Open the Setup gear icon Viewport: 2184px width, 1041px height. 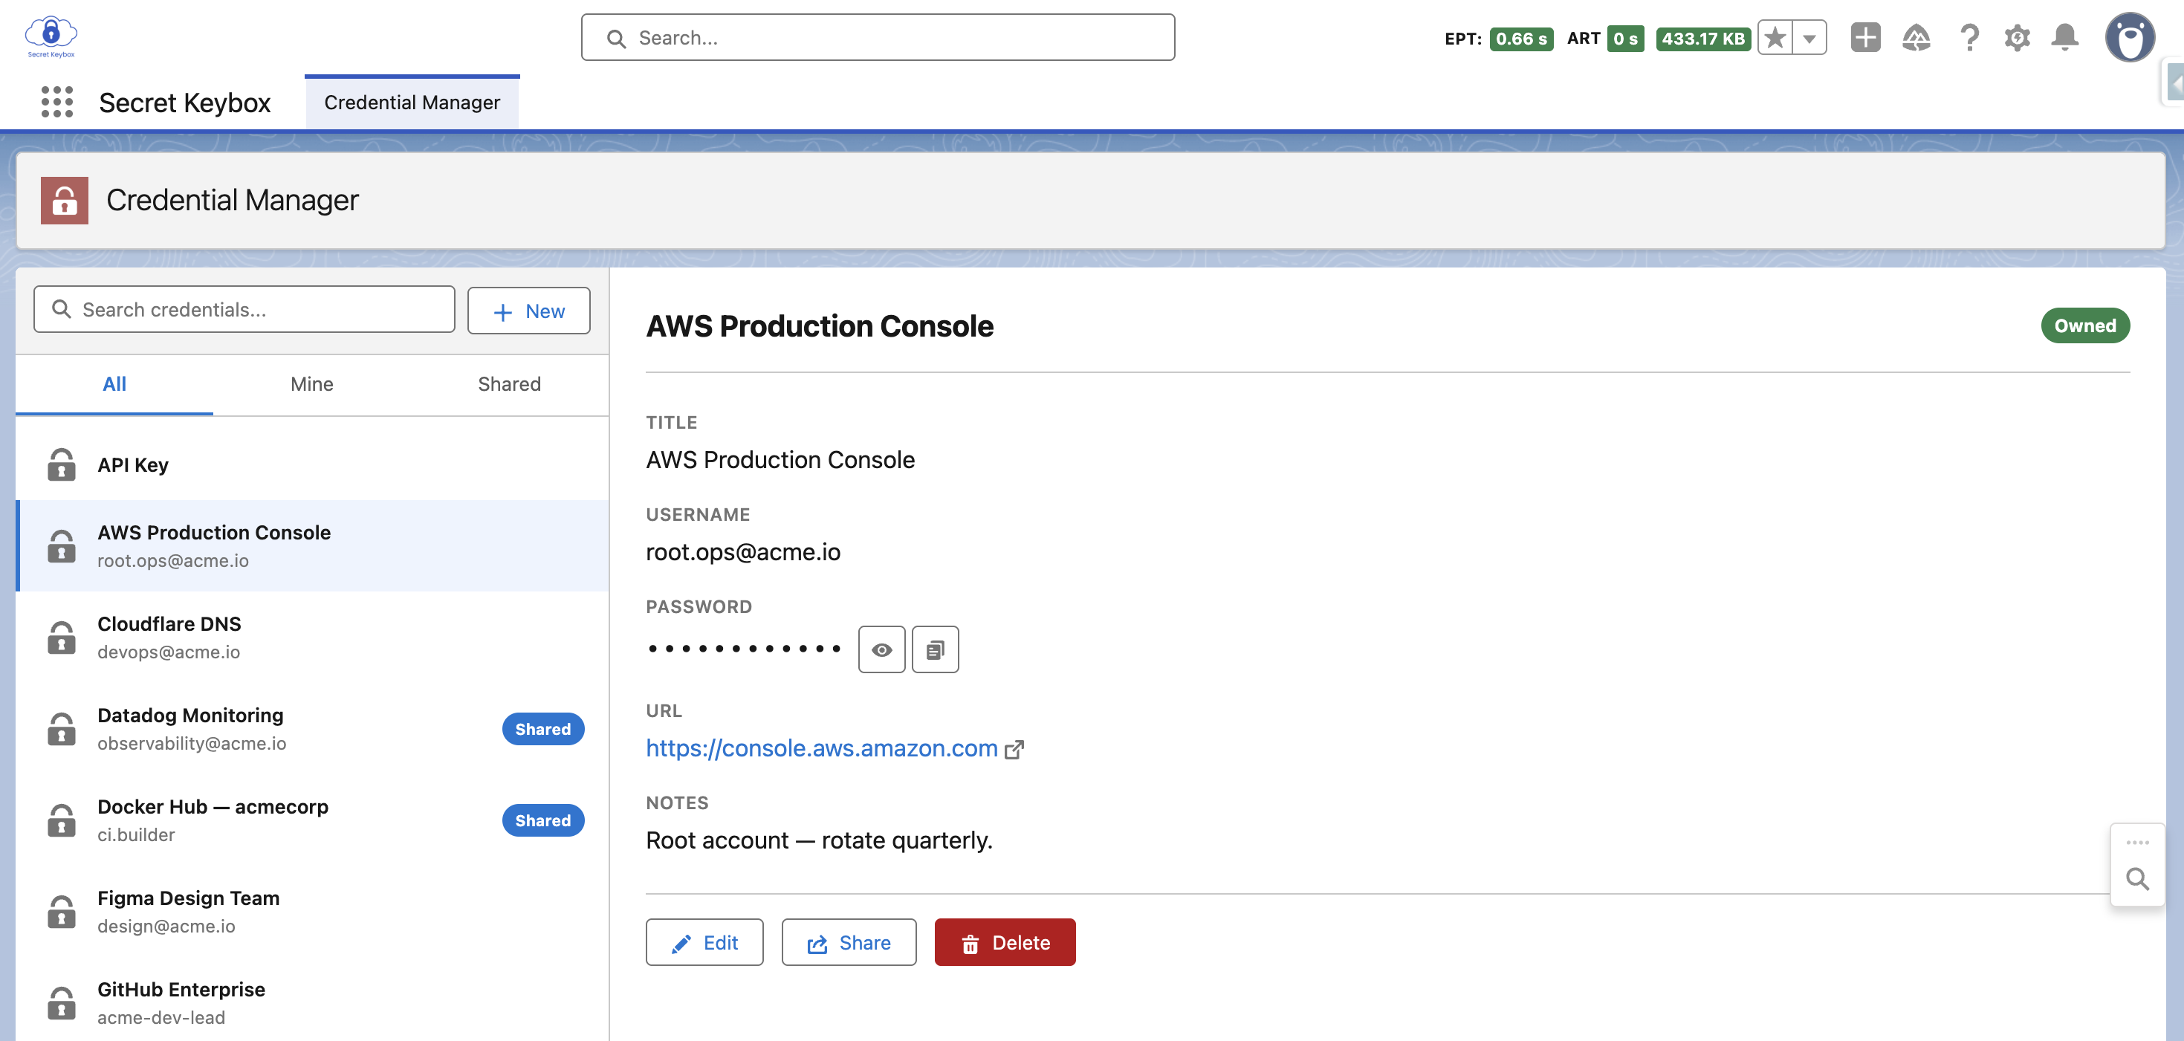tap(2017, 37)
